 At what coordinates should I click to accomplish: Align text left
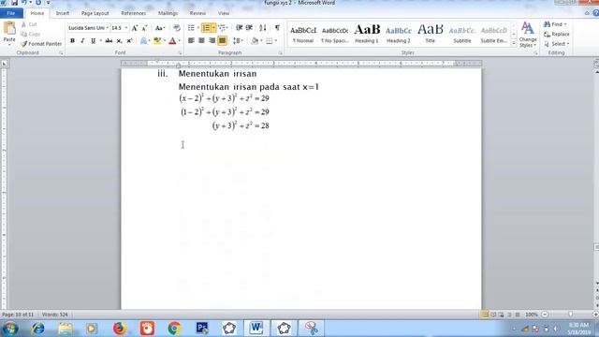(x=191, y=40)
